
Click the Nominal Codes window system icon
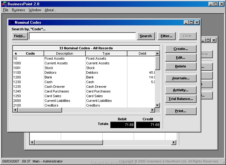click(x=11, y=22)
